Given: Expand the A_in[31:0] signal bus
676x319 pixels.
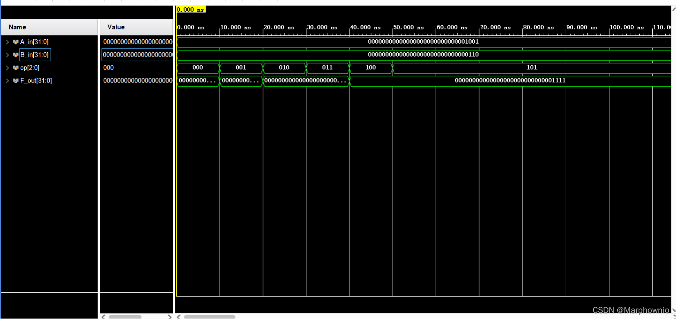Looking at the screenshot, I should click(7, 42).
